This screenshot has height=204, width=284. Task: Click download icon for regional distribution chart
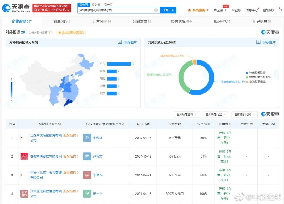point(120,42)
